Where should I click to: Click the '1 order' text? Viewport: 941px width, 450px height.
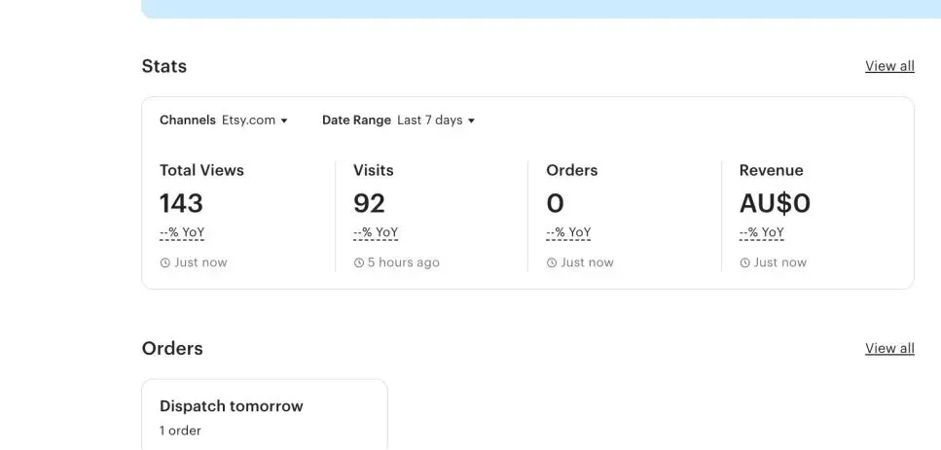(180, 431)
